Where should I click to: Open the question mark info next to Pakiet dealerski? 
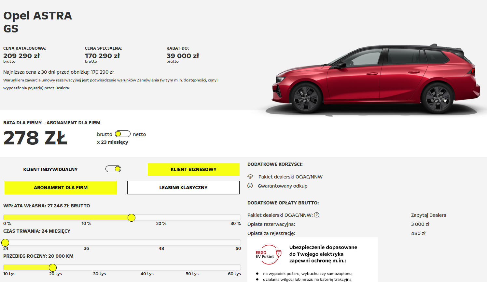click(316, 215)
